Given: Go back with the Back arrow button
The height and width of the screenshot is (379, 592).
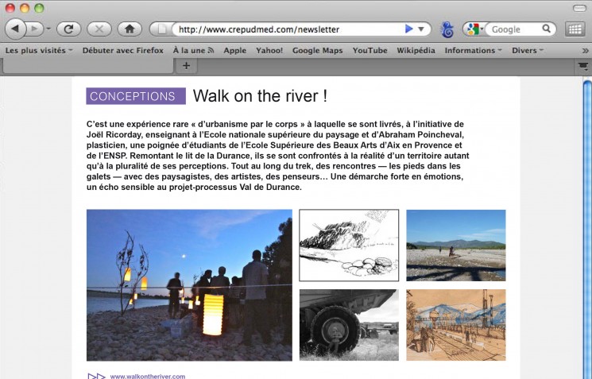Looking at the screenshot, I should 15,29.
